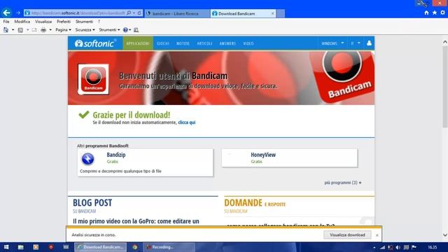Open the ARTICOLI nav tab
448x252 pixels.
tap(204, 43)
